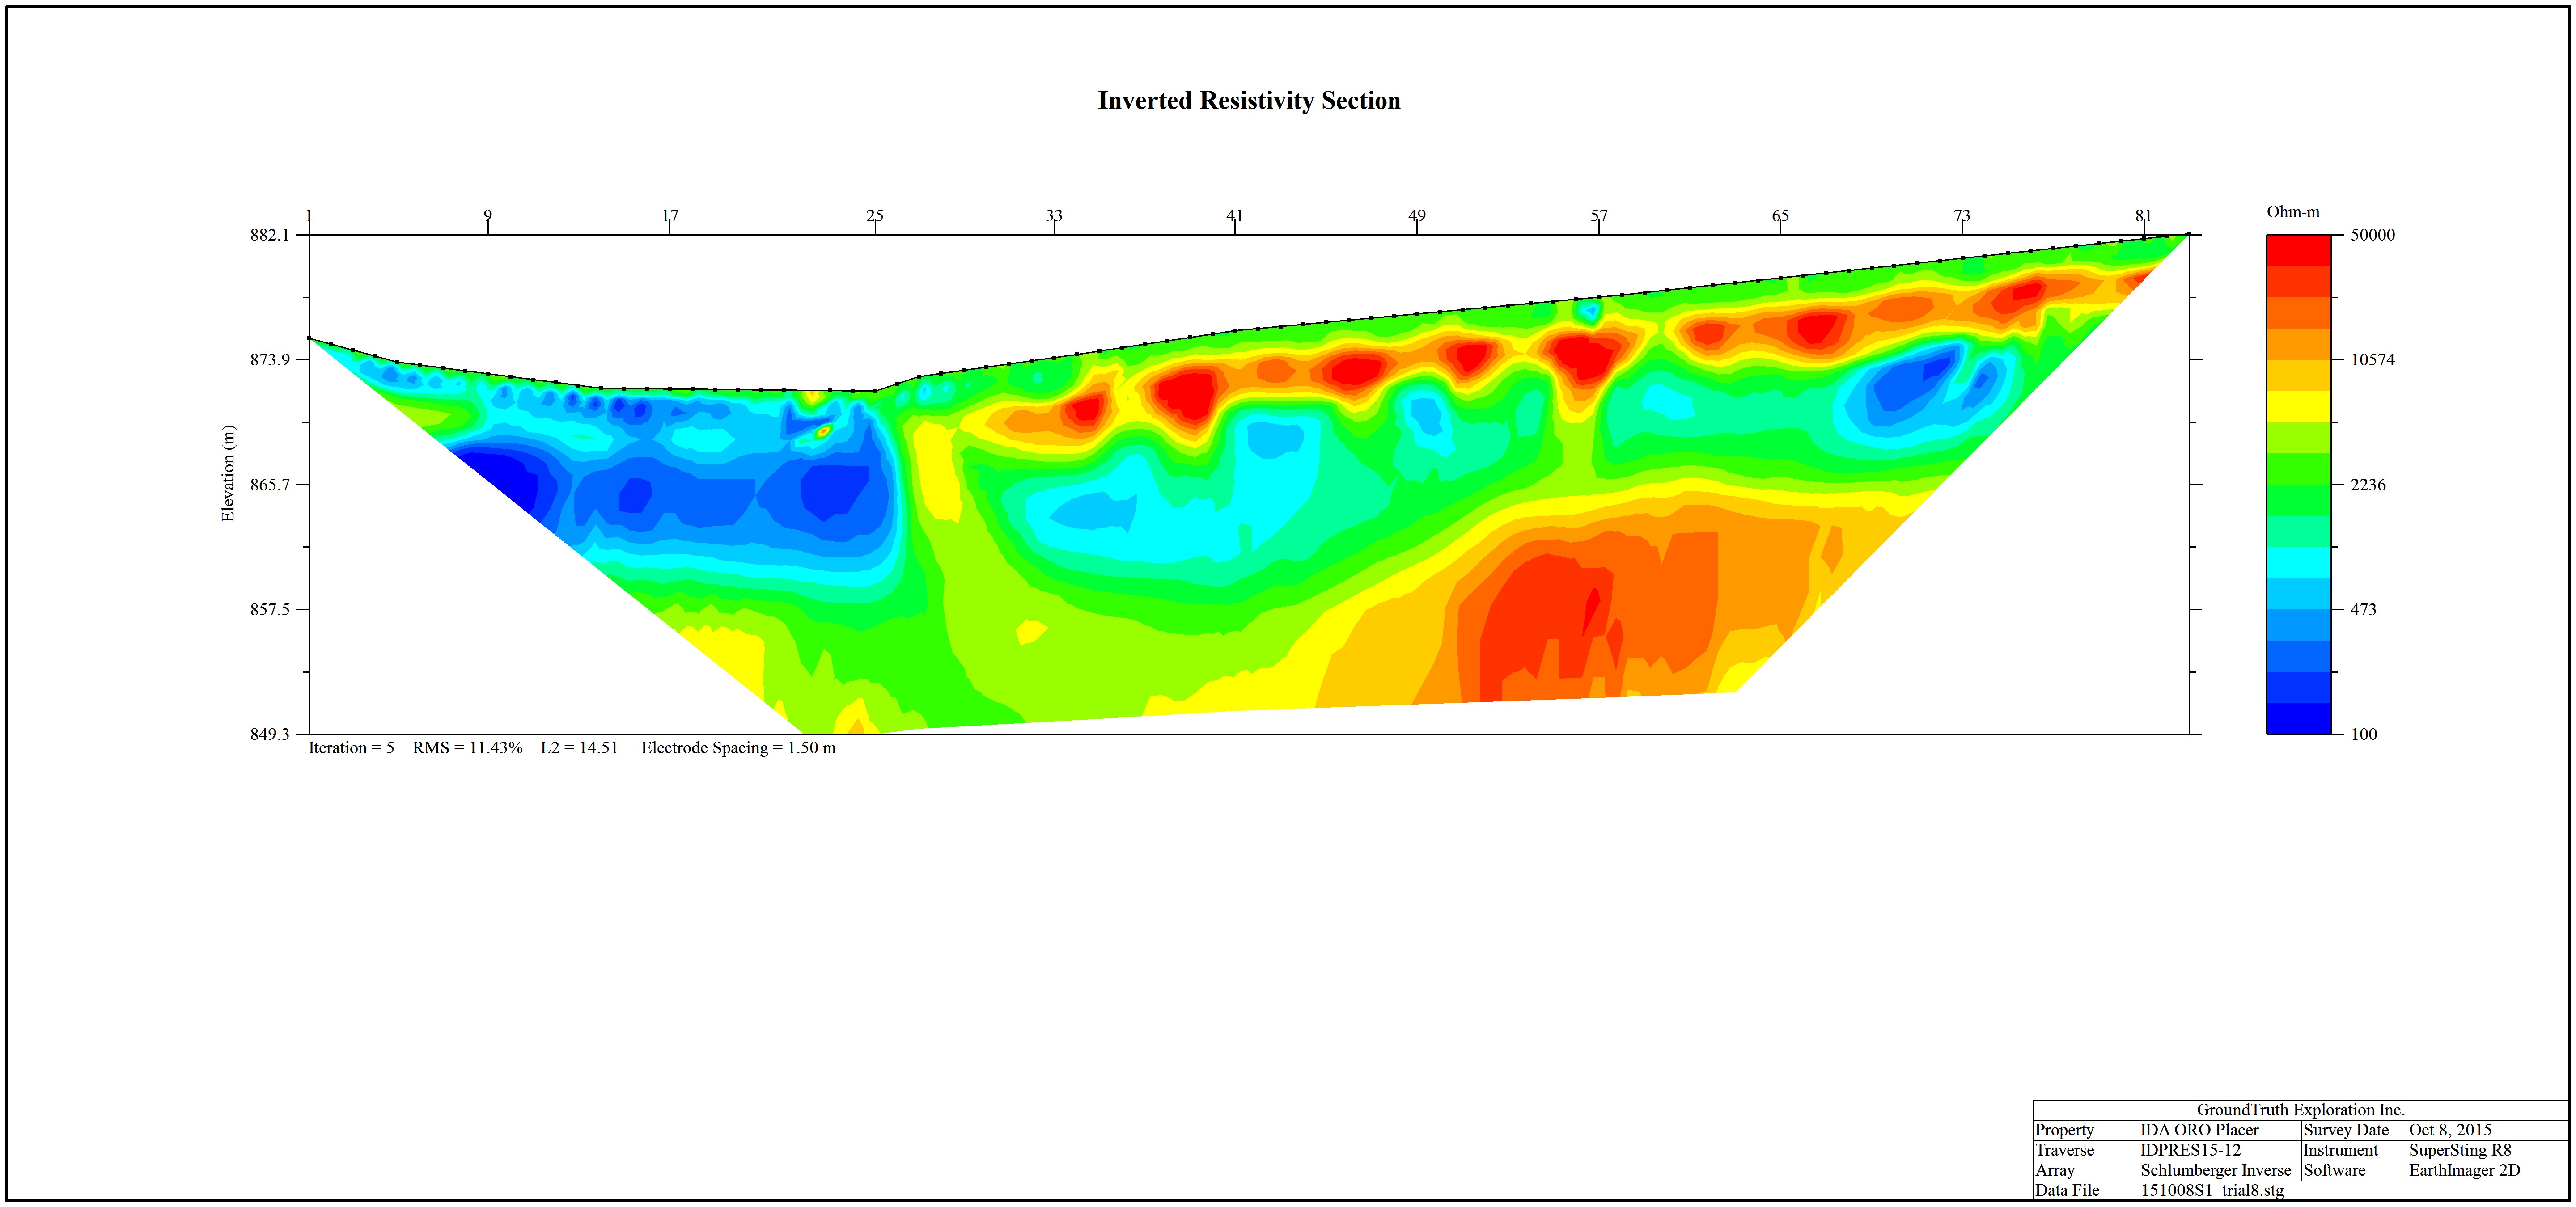Screen dimensions: 2576x1207
Task: Select the red 50000 color band in legend
Action: pos(2298,250)
